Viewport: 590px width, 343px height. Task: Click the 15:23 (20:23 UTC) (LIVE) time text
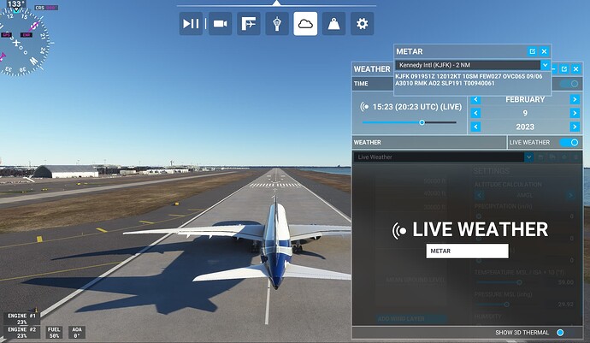point(417,107)
